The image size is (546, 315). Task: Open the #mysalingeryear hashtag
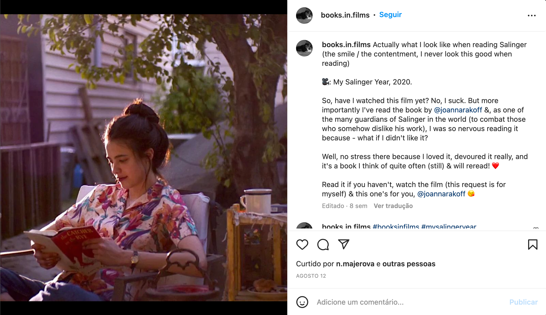[449, 226]
